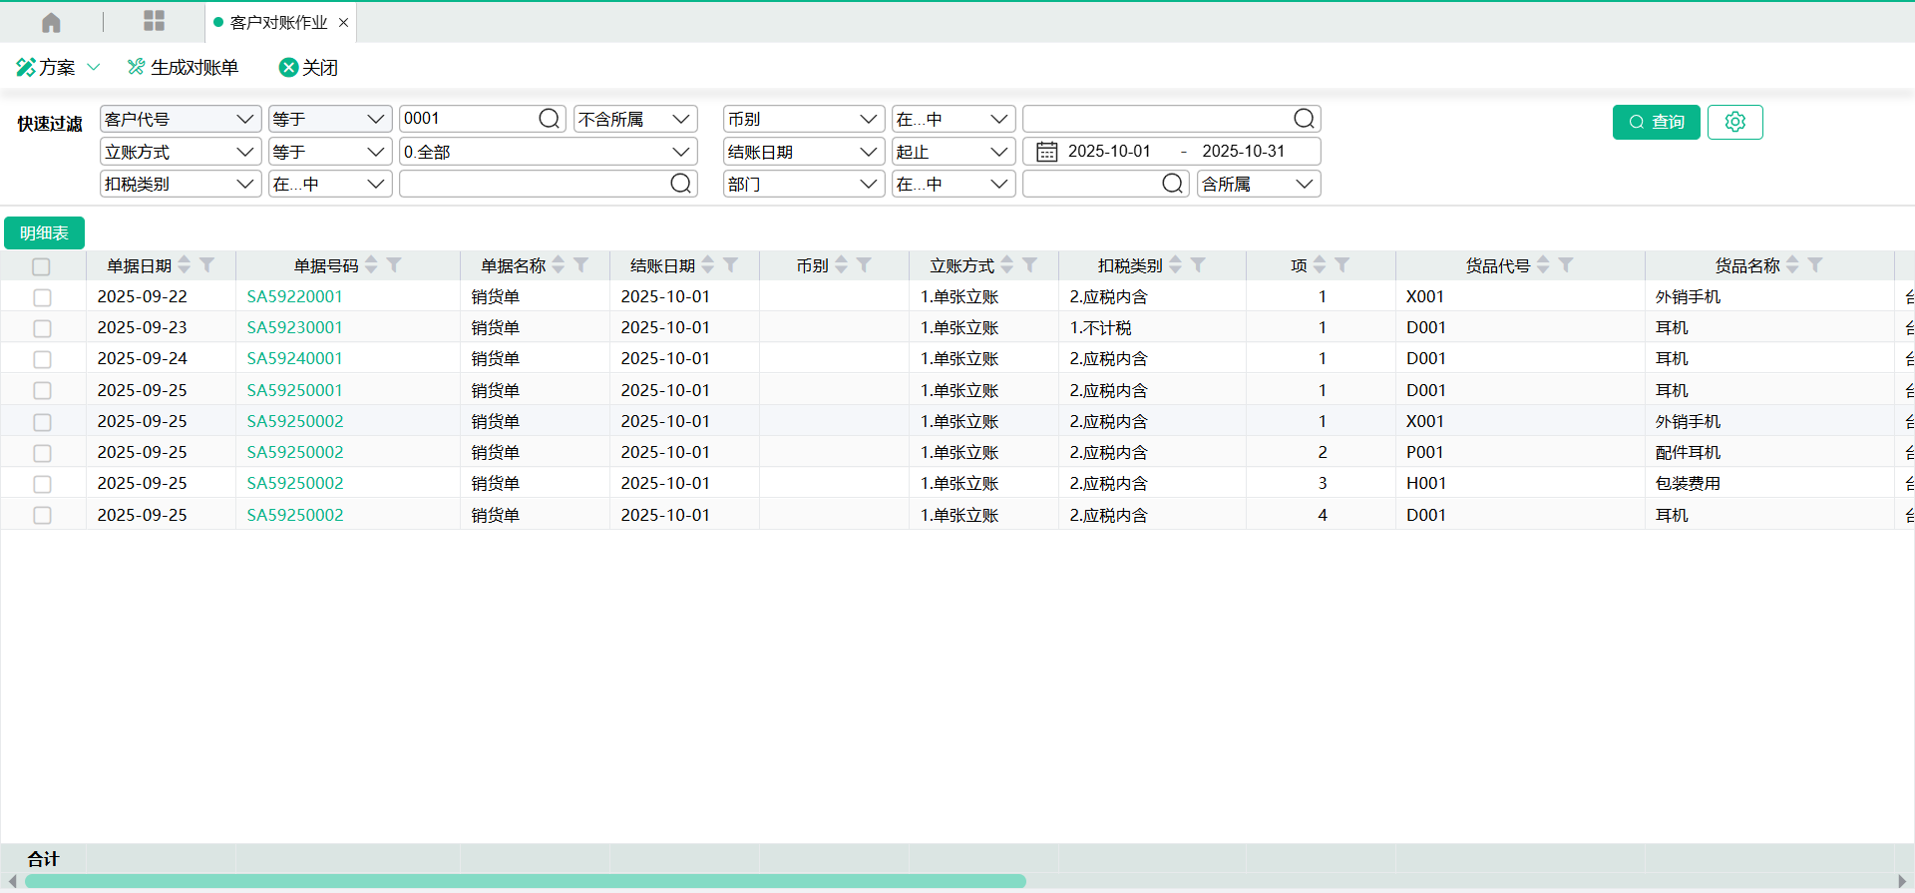Click the filter icon on 单据日期 column

pyautogui.click(x=207, y=265)
